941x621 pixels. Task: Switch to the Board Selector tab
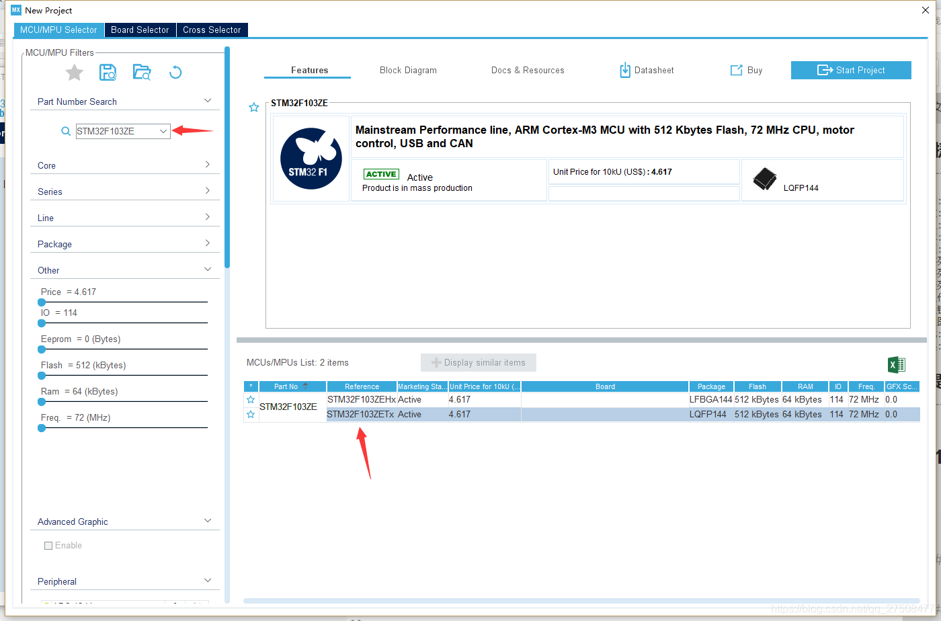click(x=140, y=30)
